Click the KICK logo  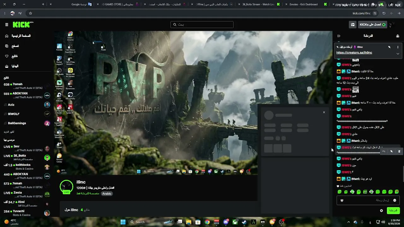click(23, 25)
